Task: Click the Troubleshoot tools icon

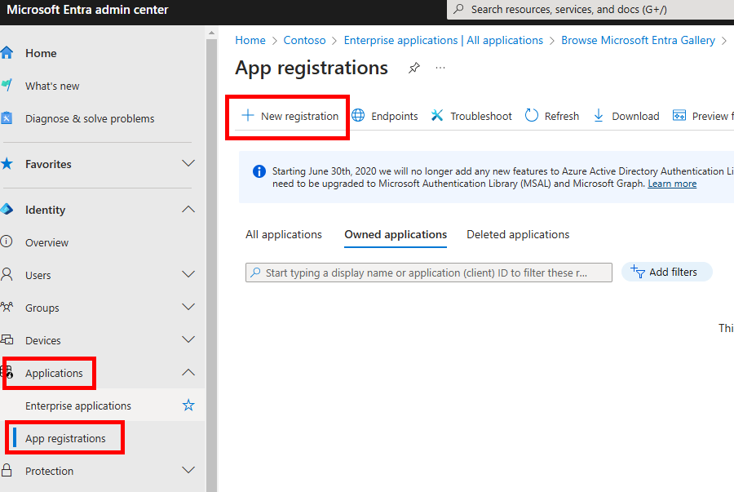Action: click(x=437, y=115)
